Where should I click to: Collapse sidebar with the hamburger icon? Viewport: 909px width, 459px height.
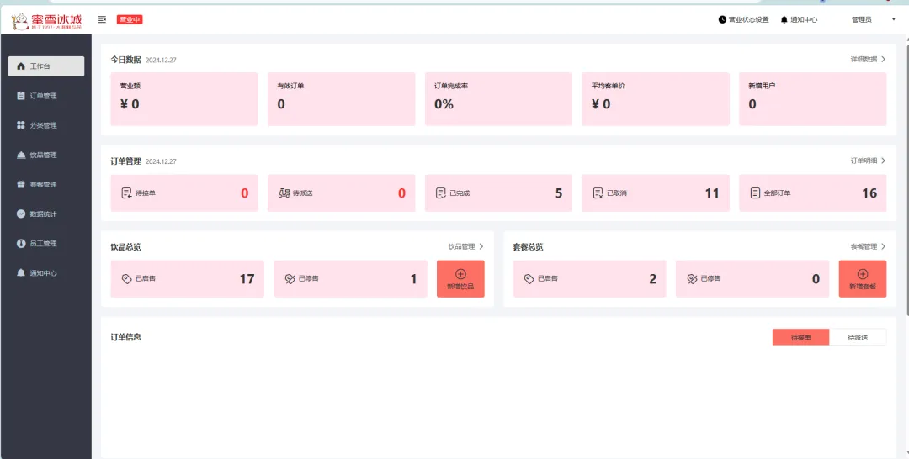tap(102, 19)
